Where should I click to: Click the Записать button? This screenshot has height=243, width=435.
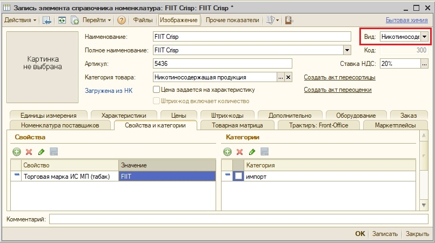(385, 234)
